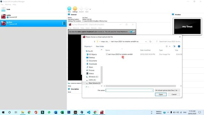
Task: Open Devices menu in my linux VM window
Action: (x=94, y=28)
